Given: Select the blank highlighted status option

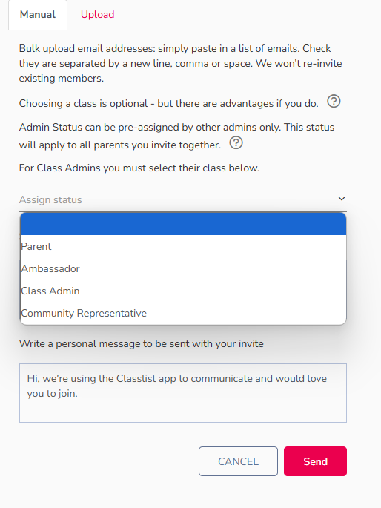Looking at the screenshot, I should (x=183, y=224).
